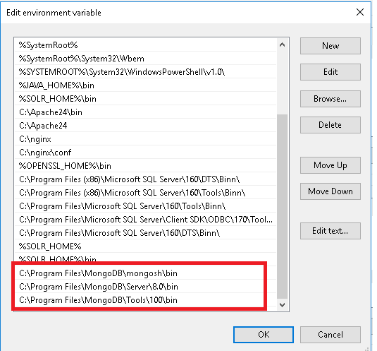Select the Client SDK\ODBC\170 path entry

point(145,220)
